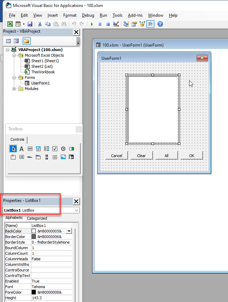Click the Redo arrow icon
Screen dimensions: 228x302
tap(82, 24)
